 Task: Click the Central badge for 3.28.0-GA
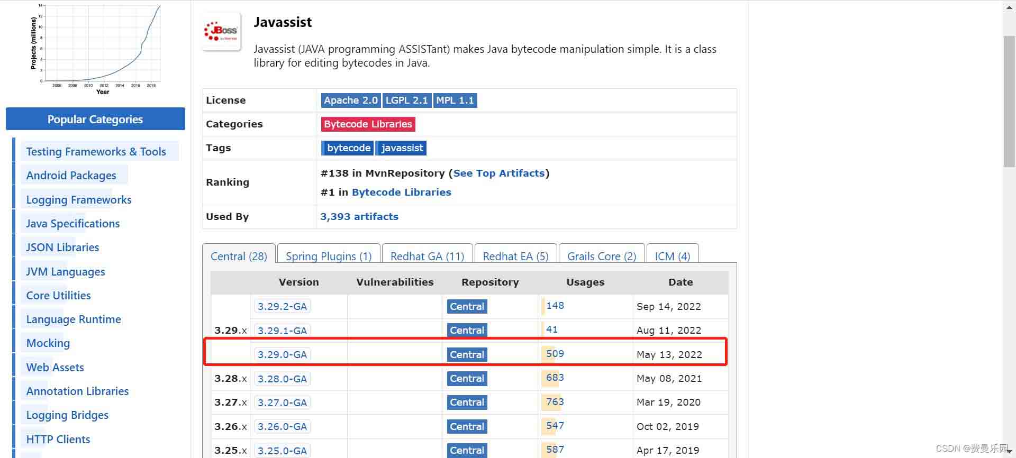467,379
